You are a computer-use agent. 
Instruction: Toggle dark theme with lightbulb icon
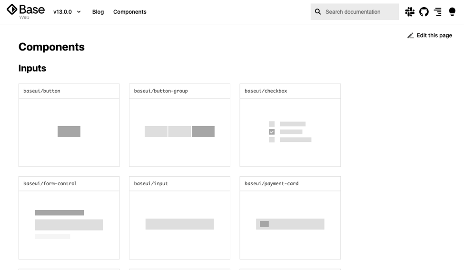[452, 12]
